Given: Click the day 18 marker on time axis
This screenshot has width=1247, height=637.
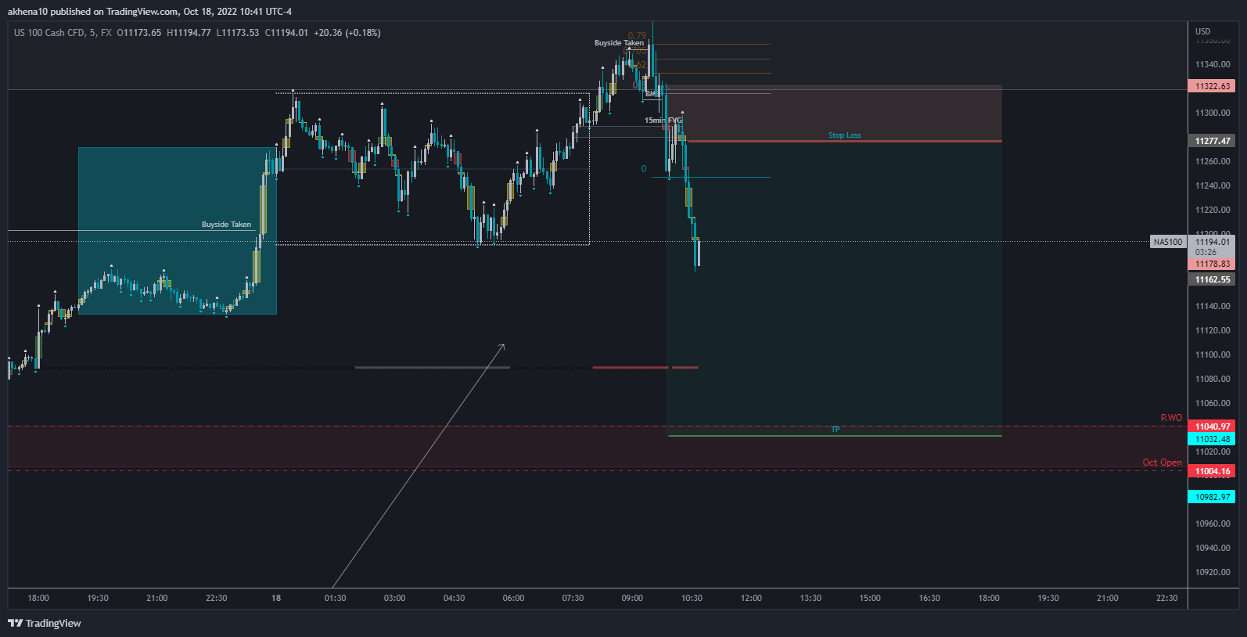Looking at the screenshot, I should point(276,598).
